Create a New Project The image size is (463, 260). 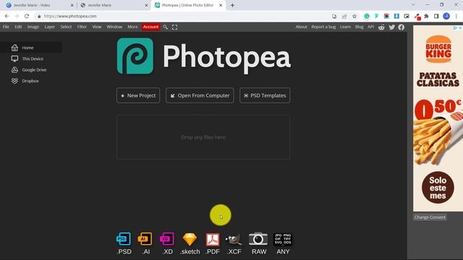tap(138, 95)
